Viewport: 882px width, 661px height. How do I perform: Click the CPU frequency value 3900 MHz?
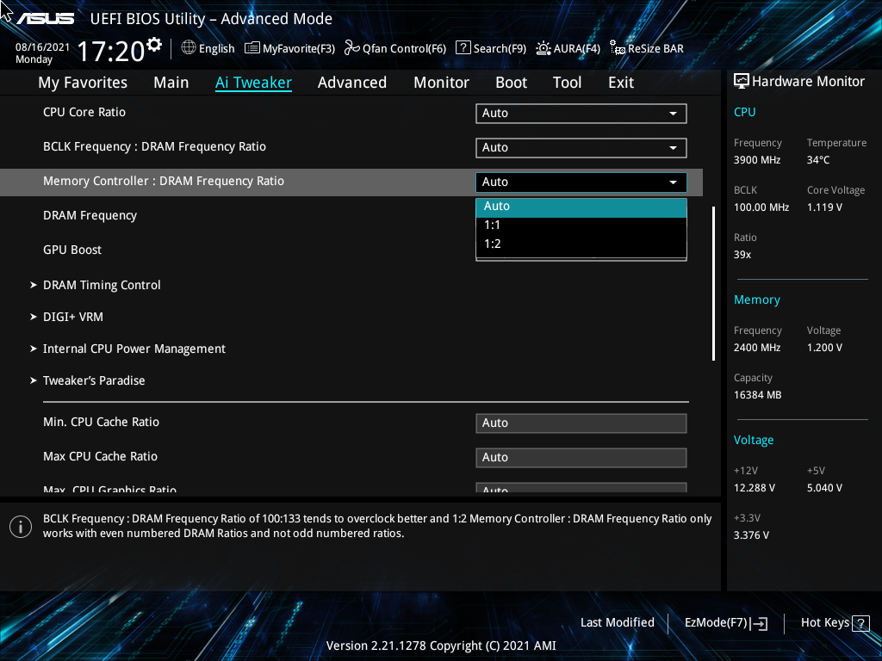pyautogui.click(x=757, y=160)
